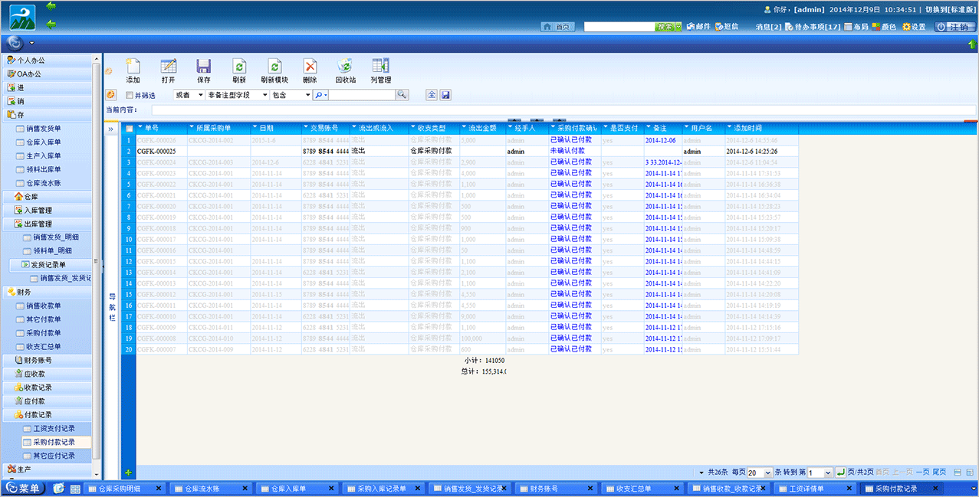Screen dimensions: 979x497
Task: Open the 包含 condition dropdown
Action: click(291, 95)
